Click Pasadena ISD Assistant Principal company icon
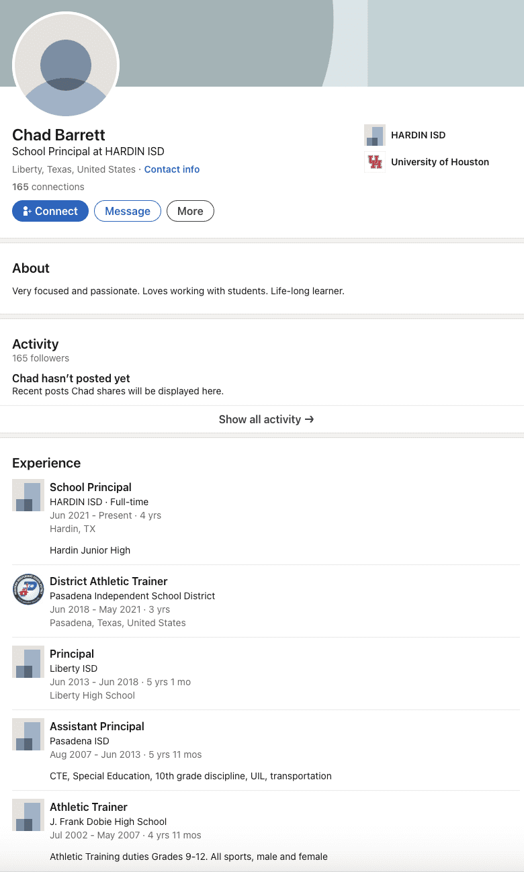Screen dimensions: 524x872 click(28, 734)
